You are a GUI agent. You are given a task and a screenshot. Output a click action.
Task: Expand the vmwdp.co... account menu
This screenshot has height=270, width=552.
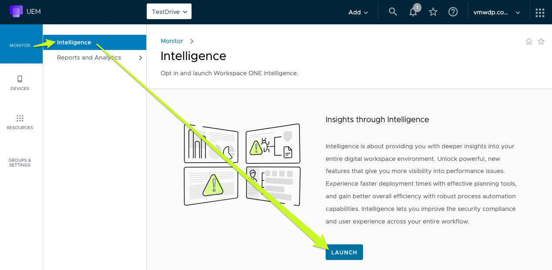pos(497,12)
